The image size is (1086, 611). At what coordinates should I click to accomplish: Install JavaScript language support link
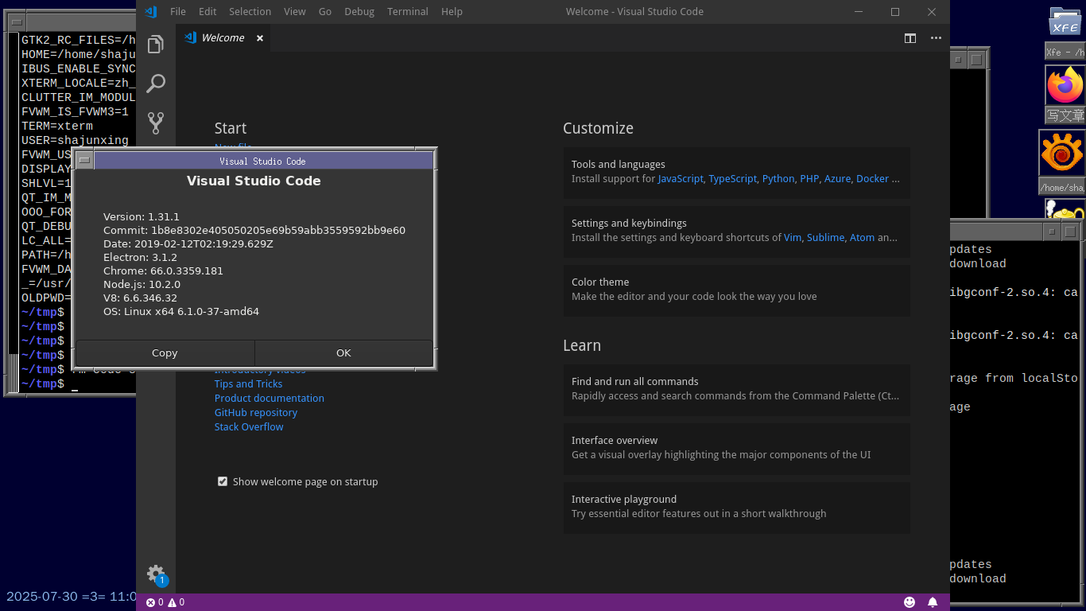coord(681,179)
